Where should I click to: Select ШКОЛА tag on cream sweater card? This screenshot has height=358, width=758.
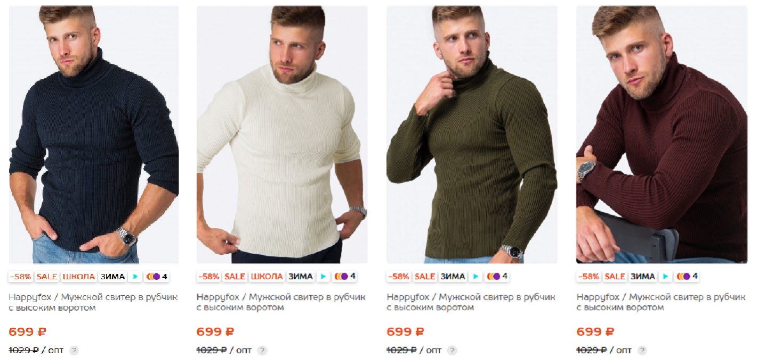tap(267, 277)
